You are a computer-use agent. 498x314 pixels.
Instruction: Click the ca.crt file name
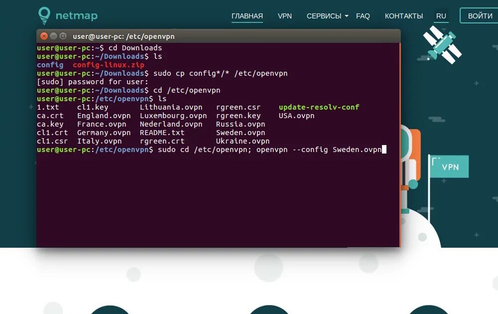pos(50,116)
